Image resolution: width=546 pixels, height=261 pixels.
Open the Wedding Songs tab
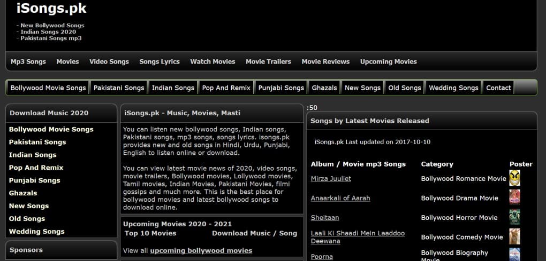point(453,88)
